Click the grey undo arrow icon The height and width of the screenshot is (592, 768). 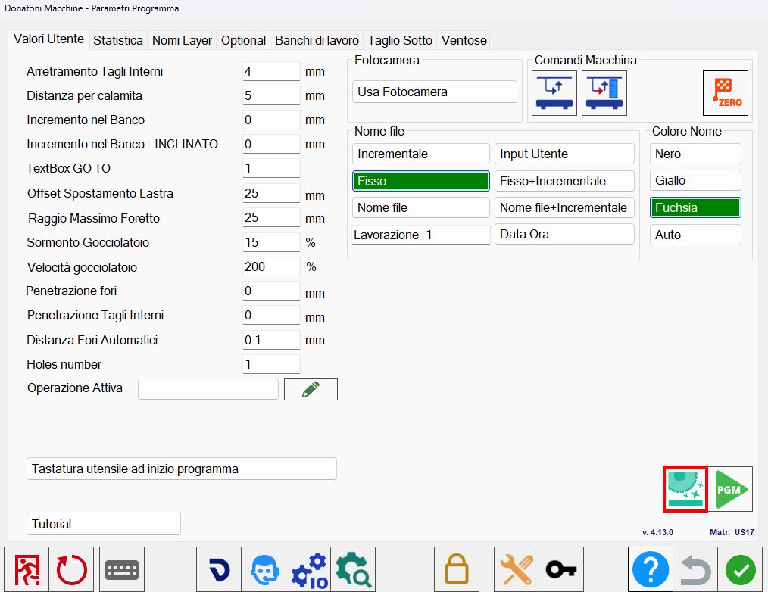(x=695, y=569)
